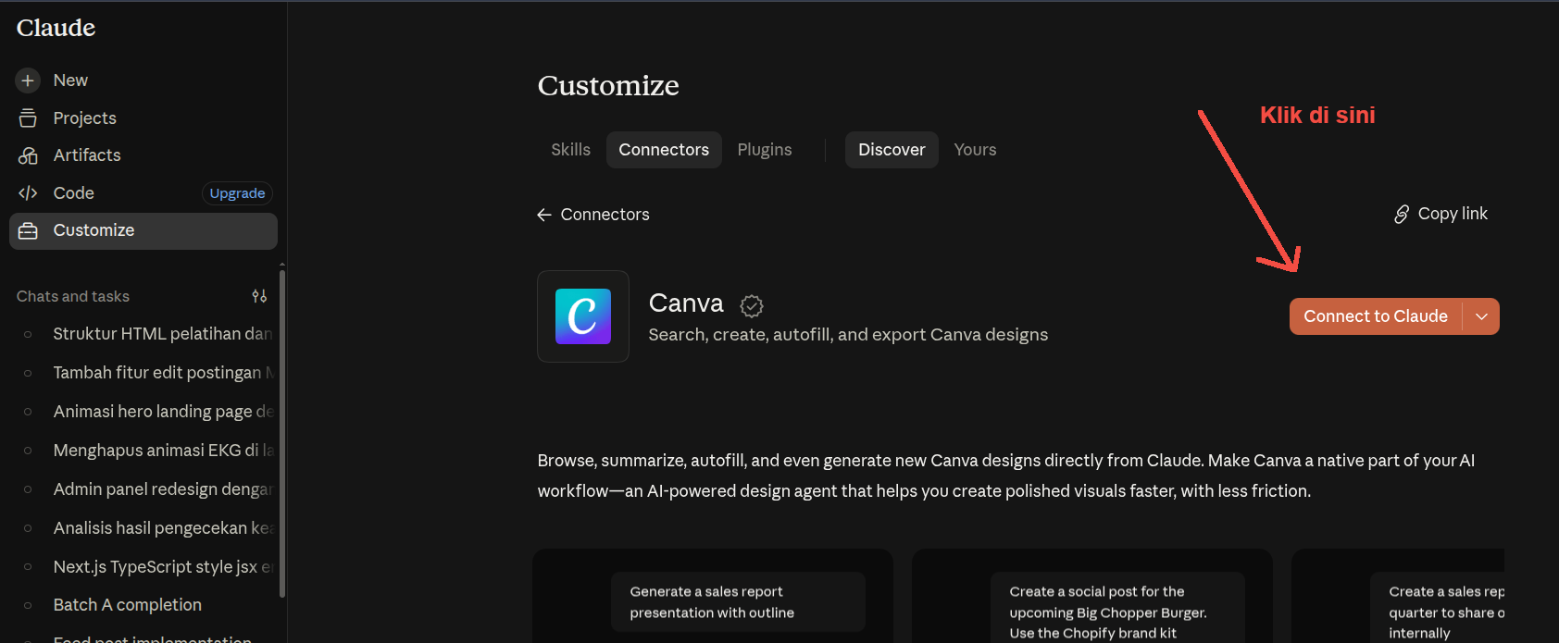This screenshot has height=643, width=1559.
Task: Open chat 'Struktur HTML pelatihan dan'
Action: (143, 334)
